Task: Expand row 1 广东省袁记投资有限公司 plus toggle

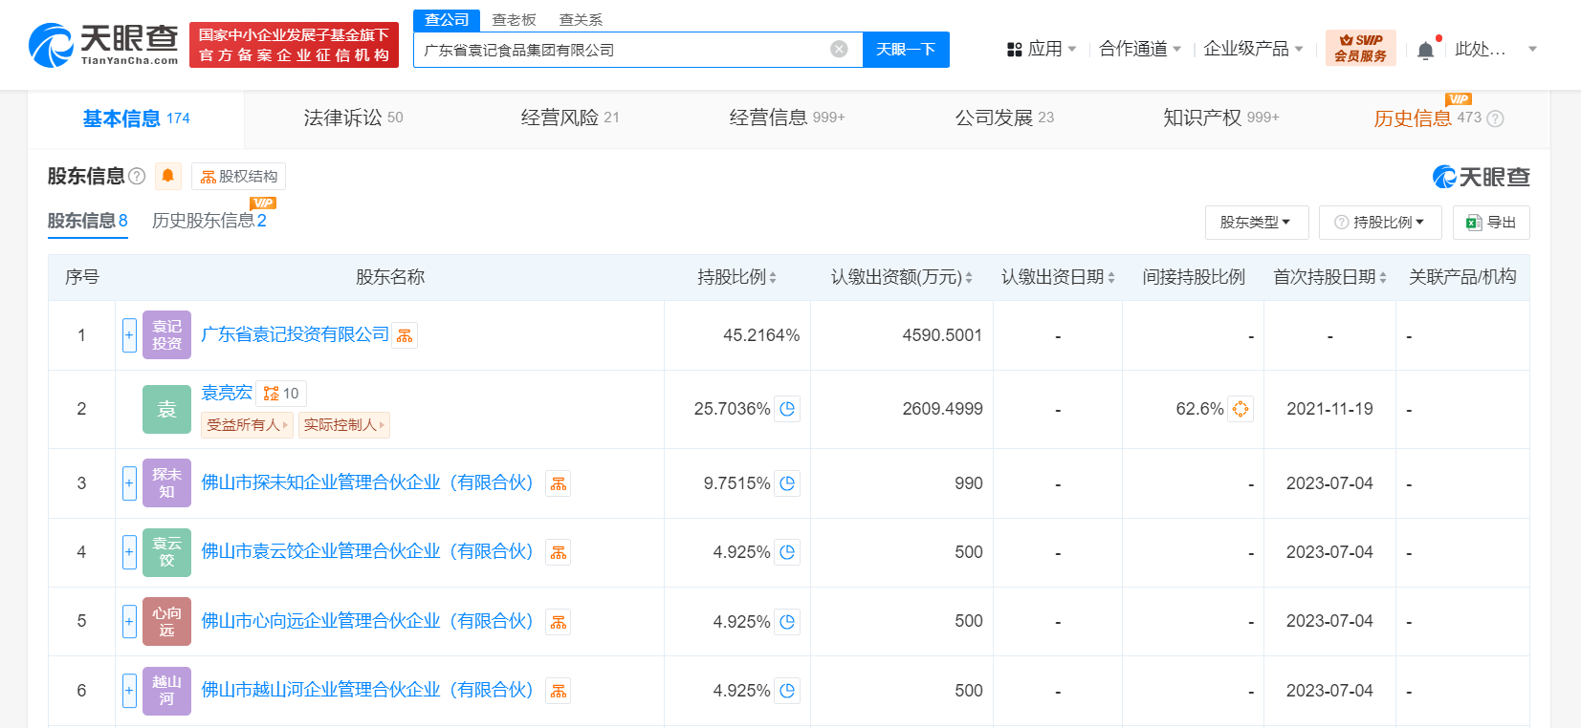Action: pos(129,335)
